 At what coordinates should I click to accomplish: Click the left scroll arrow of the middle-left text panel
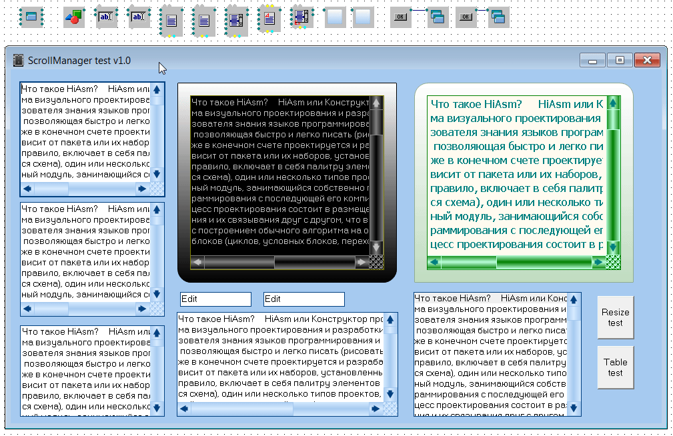[x=28, y=309]
